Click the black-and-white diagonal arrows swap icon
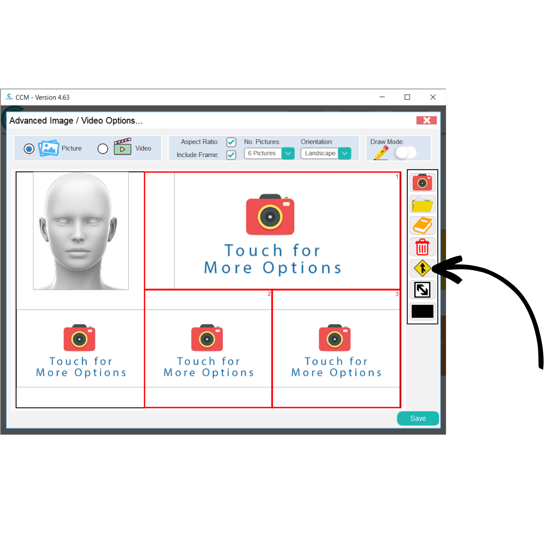 [x=422, y=290]
